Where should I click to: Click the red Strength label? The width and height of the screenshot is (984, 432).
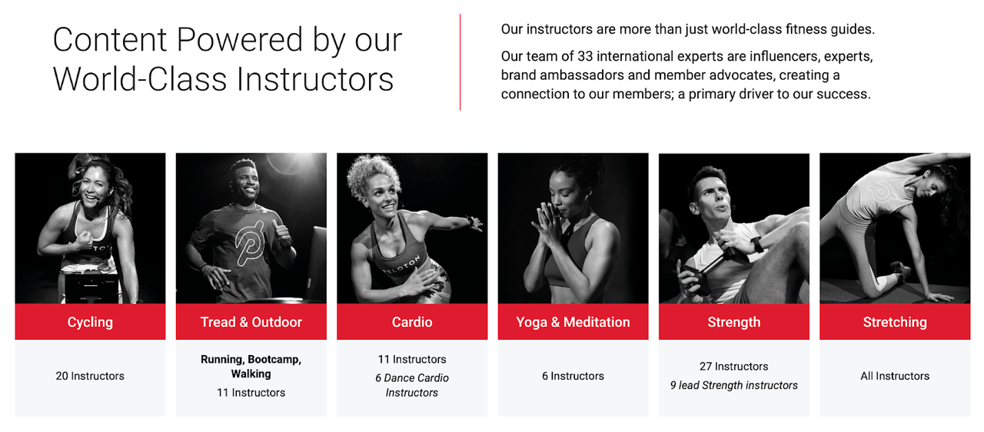click(x=733, y=322)
